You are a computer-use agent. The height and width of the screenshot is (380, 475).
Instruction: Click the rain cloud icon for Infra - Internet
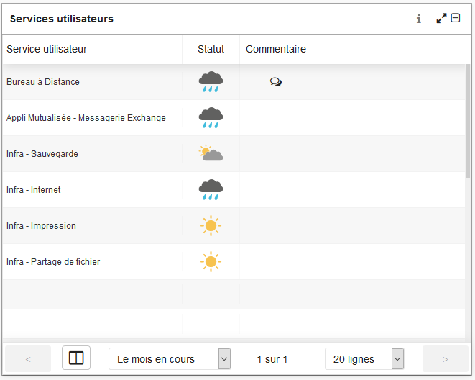[211, 189]
